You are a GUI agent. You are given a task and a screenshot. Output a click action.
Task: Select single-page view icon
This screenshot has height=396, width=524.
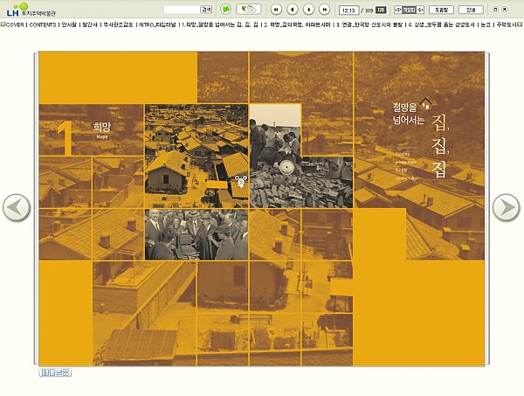point(52,372)
